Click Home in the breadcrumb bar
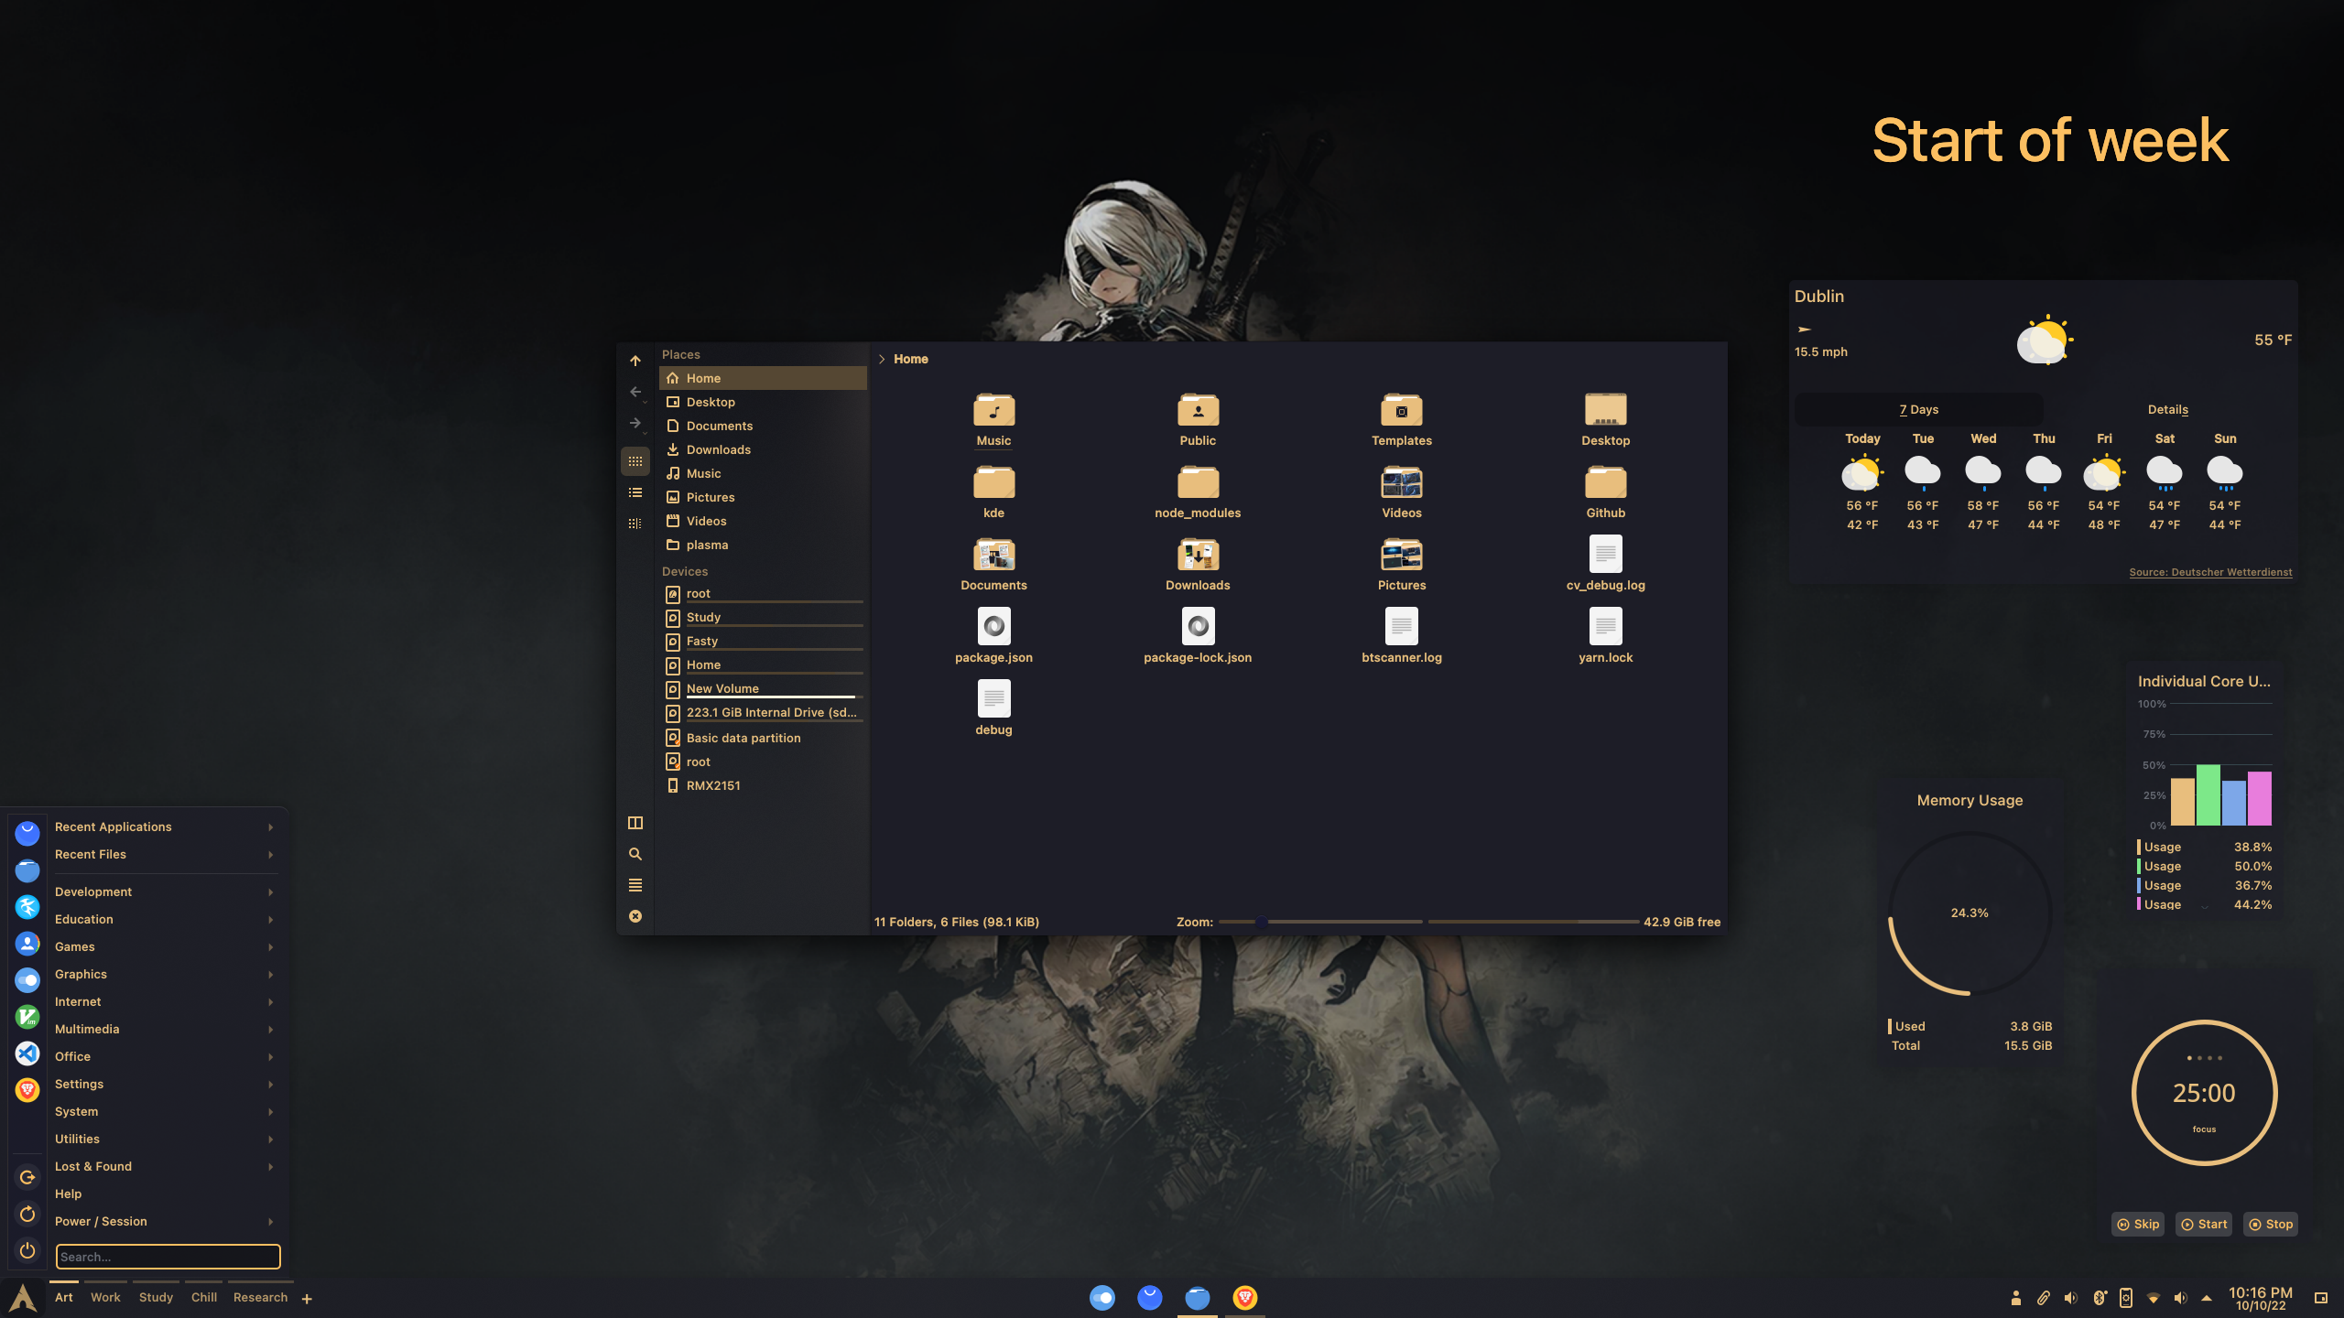The width and height of the screenshot is (2344, 1318). (910, 359)
